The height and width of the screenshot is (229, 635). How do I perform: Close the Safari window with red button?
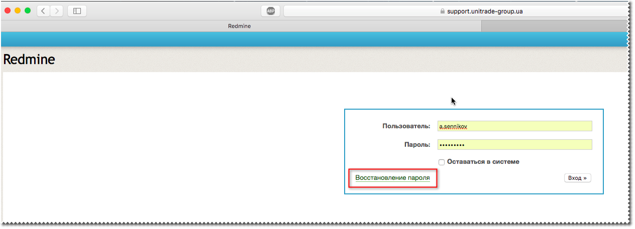(x=8, y=11)
